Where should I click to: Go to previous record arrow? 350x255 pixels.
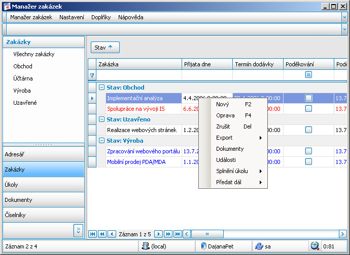tap(112, 234)
